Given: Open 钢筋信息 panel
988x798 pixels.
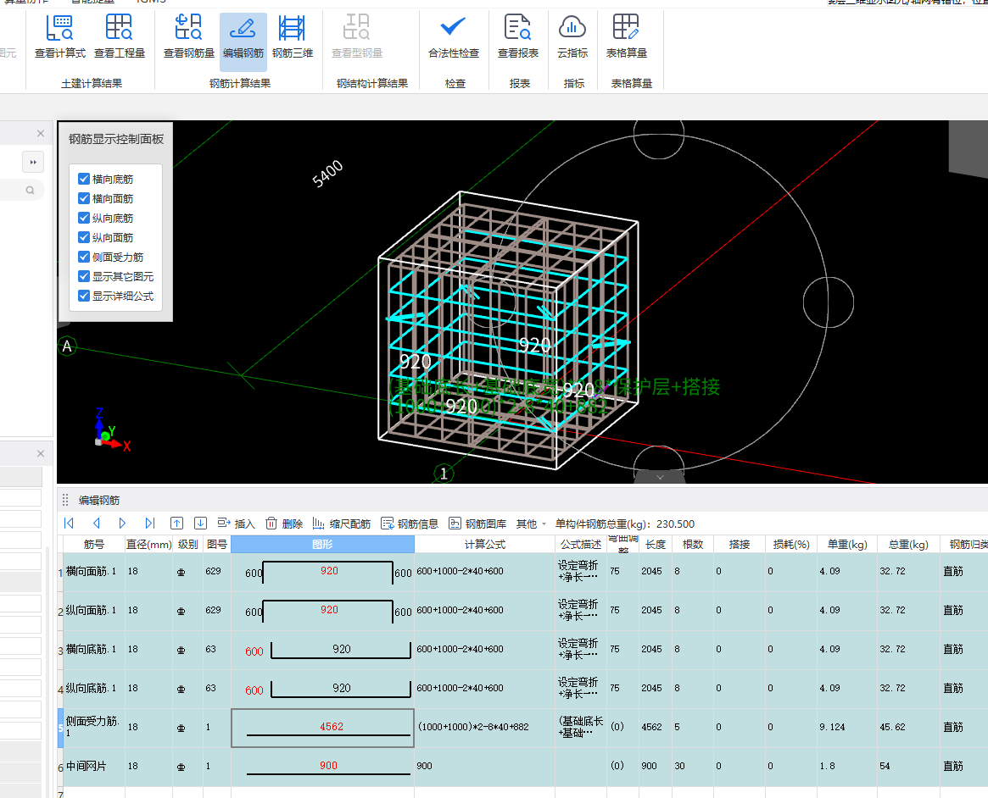Looking at the screenshot, I should coord(410,524).
